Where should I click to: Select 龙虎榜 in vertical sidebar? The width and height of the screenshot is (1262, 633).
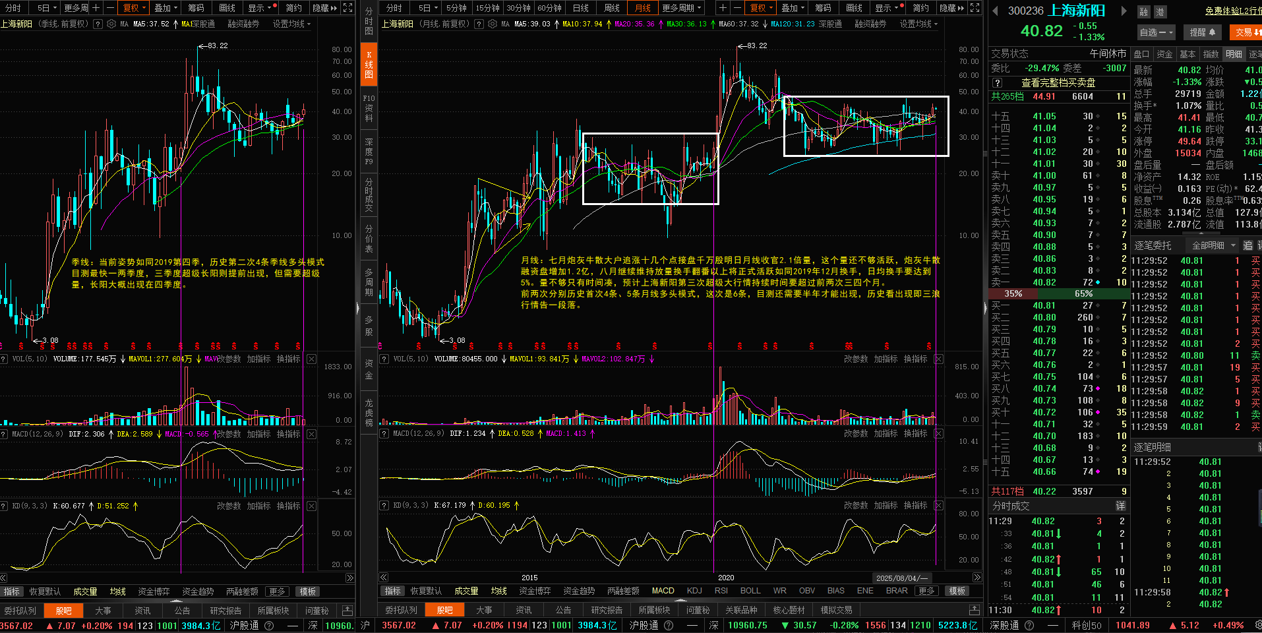click(x=369, y=413)
